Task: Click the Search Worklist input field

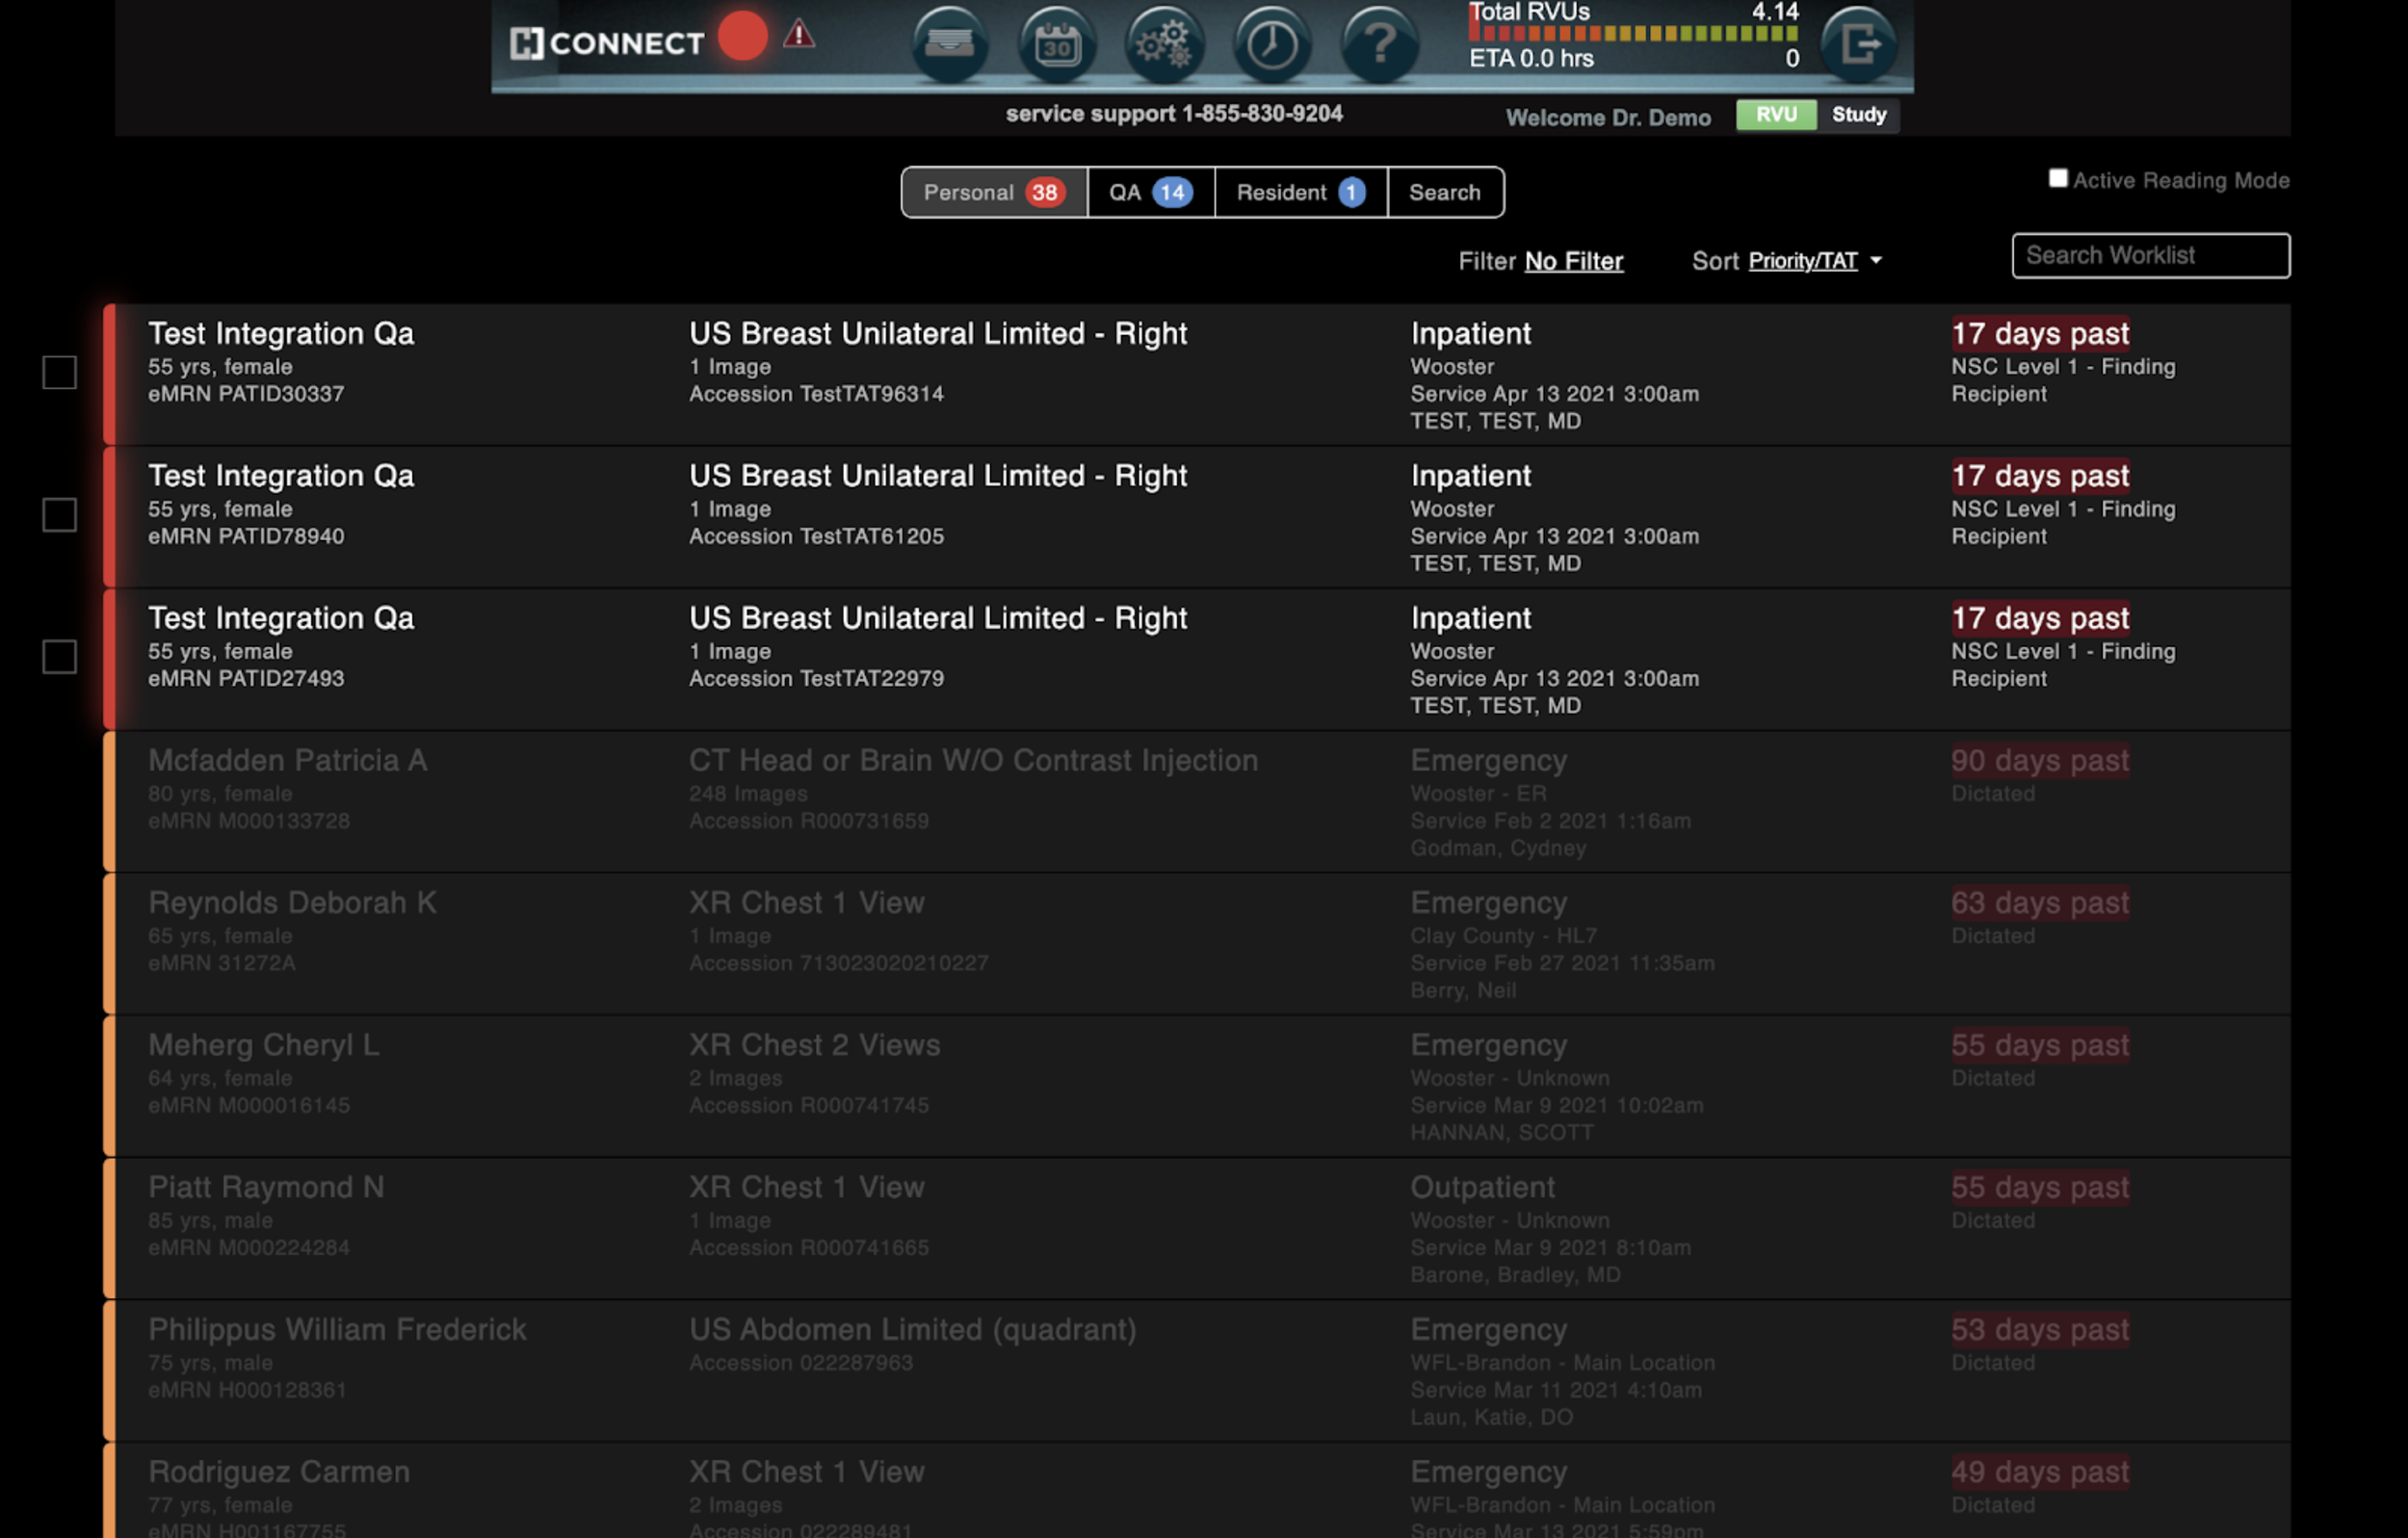Action: tap(2150, 256)
